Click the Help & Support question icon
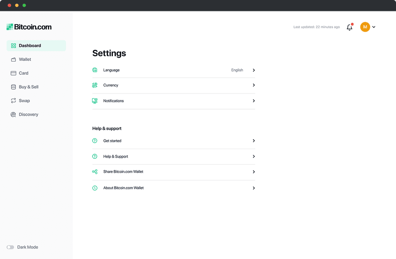Image resolution: width=396 pixels, height=259 pixels. click(x=95, y=156)
